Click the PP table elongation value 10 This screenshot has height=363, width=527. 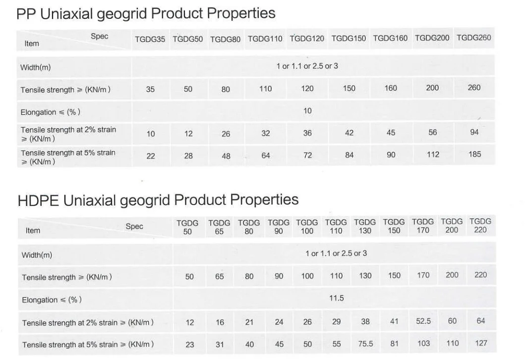(307, 110)
